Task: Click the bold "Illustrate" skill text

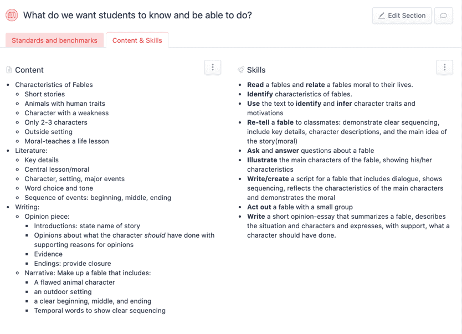Action: click(x=262, y=160)
